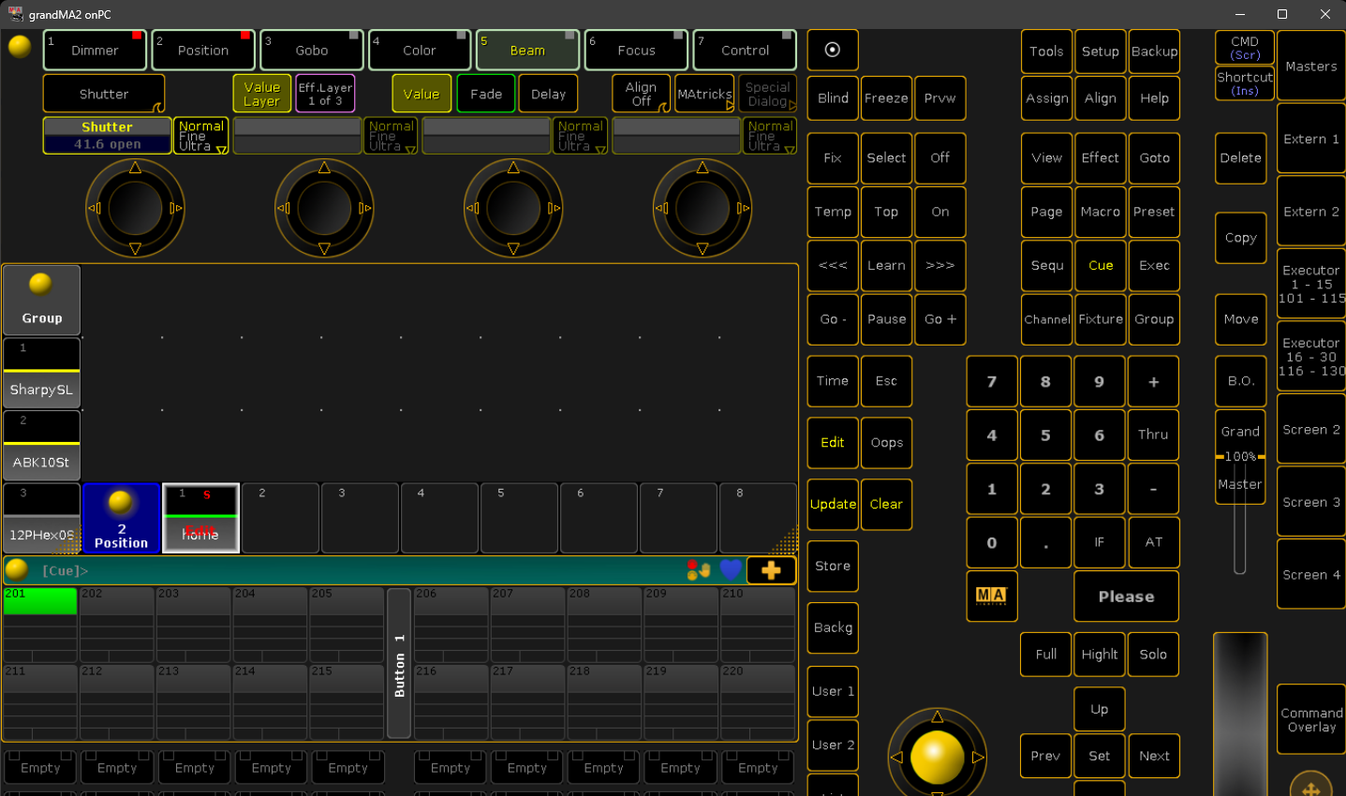The height and width of the screenshot is (796, 1346).
Task: Click the level wheel below the Grand Master fader
Action: coord(1240,714)
